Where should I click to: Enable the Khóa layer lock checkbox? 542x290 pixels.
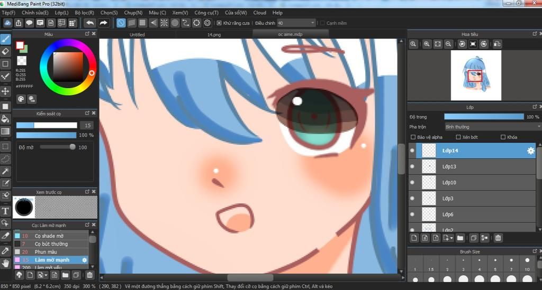click(x=503, y=137)
